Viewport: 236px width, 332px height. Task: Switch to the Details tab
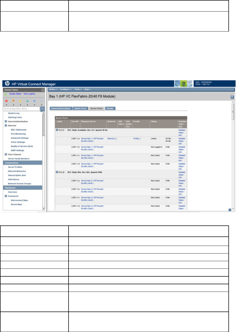point(110,108)
